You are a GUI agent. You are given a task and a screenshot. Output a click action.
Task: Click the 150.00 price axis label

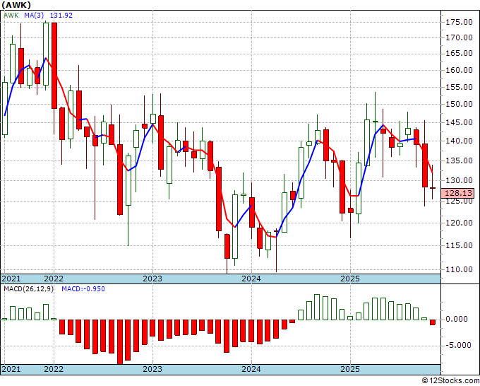[459, 104]
